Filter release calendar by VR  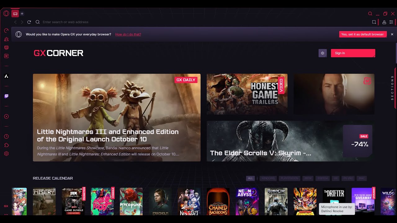coord(336,178)
